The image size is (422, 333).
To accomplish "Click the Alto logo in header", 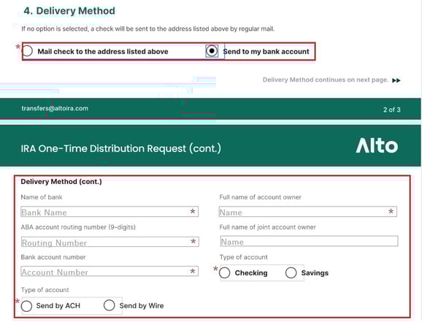I will click(x=377, y=145).
